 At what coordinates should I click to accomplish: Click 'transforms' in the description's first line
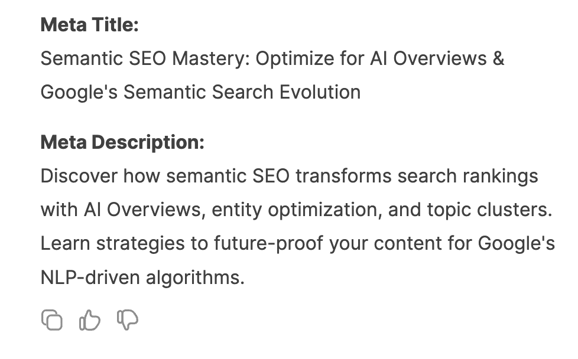[343, 175]
